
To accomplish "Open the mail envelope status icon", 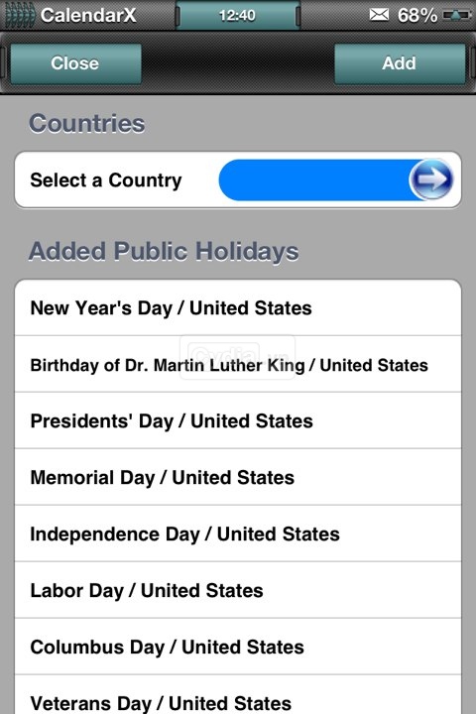I will coord(379,15).
